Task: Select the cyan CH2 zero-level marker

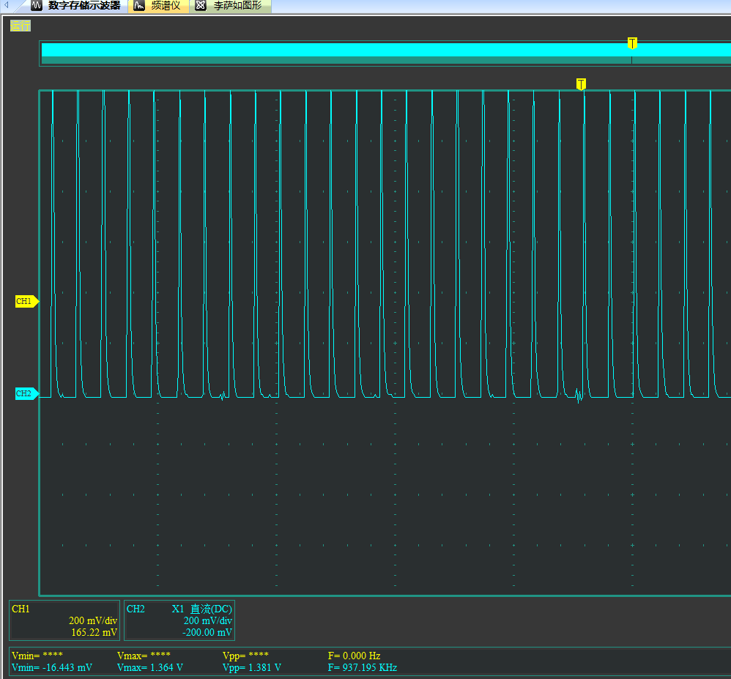Action: coord(26,393)
